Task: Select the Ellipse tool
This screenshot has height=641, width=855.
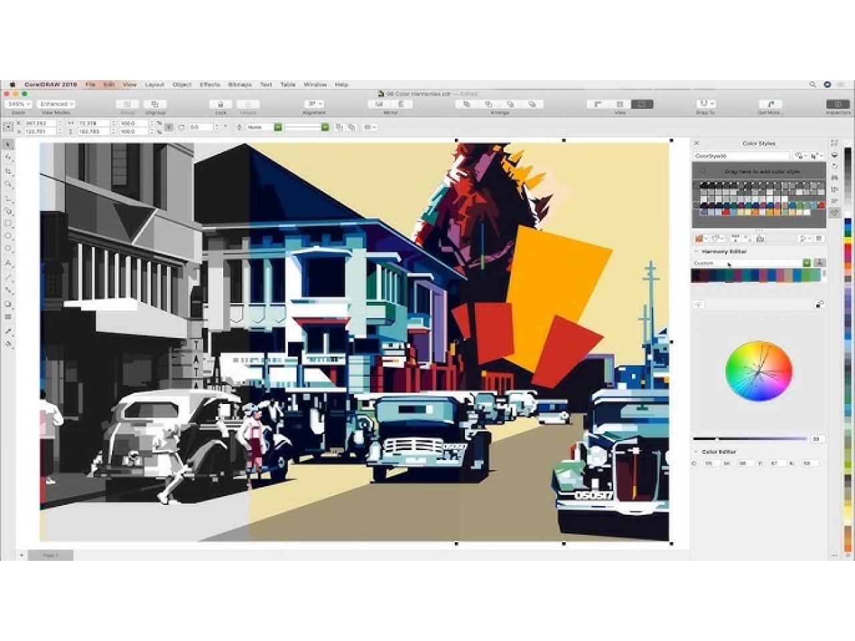Action: tap(9, 236)
